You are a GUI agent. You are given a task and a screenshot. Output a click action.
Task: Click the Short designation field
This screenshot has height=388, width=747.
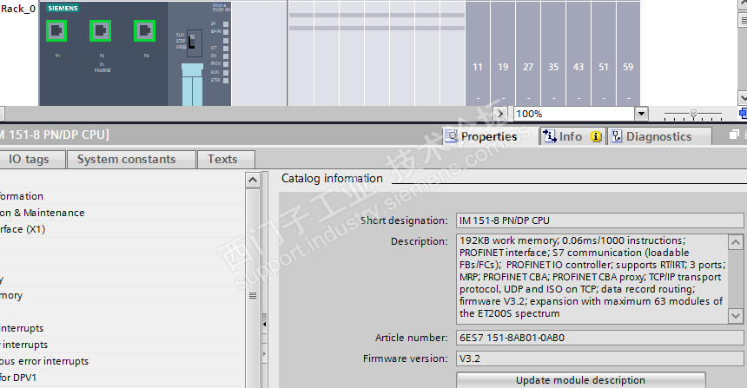pos(599,220)
